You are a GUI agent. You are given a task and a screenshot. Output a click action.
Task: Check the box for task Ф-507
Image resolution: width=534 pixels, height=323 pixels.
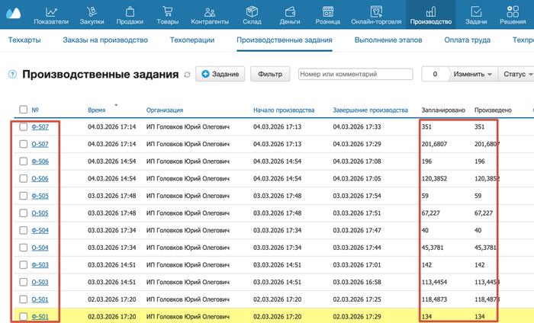pyautogui.click(x=24, y=126)
